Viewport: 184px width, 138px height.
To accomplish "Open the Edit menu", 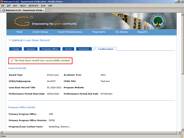I will coord(9,6).
